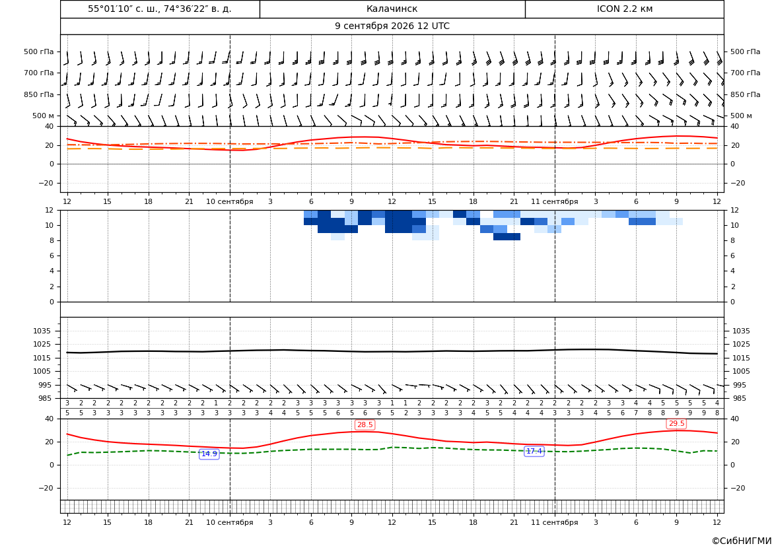Viewport: 772px width, 546px height.
Task: Click the 28.5 max temperature label
Action: [365, 425]
